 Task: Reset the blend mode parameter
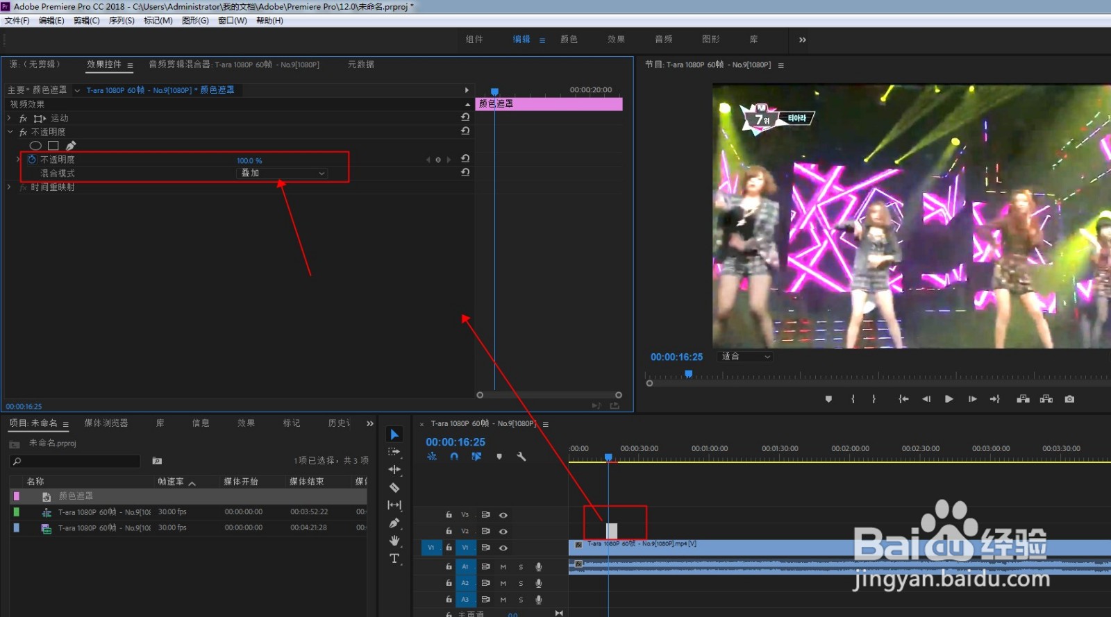(465, 172)
